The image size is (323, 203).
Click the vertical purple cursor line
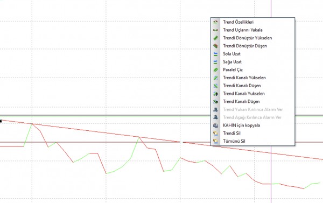(271, 175)
